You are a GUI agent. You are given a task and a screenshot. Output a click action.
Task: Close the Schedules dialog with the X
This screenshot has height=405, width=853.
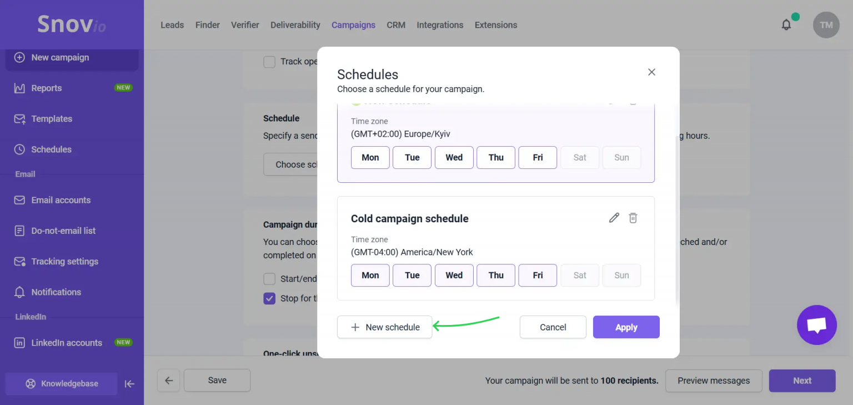652,72
